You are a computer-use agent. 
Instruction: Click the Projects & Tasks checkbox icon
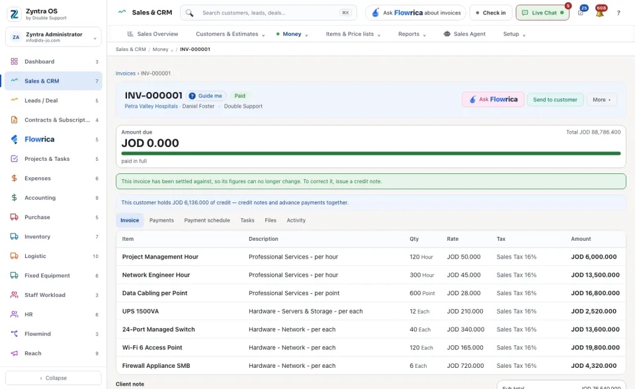14,159
